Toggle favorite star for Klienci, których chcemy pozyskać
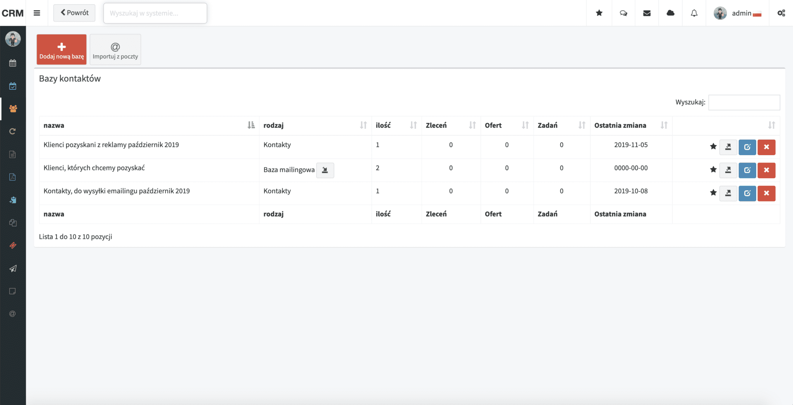 (713, 169)
